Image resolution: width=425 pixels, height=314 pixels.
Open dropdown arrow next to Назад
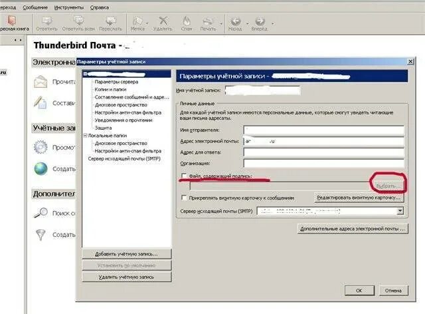click(247, 23)
